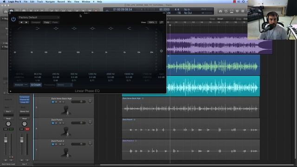Adjust Zack Punch track volume slider
Viewport: 297px width, 167px height.
(x=78, y=123)
